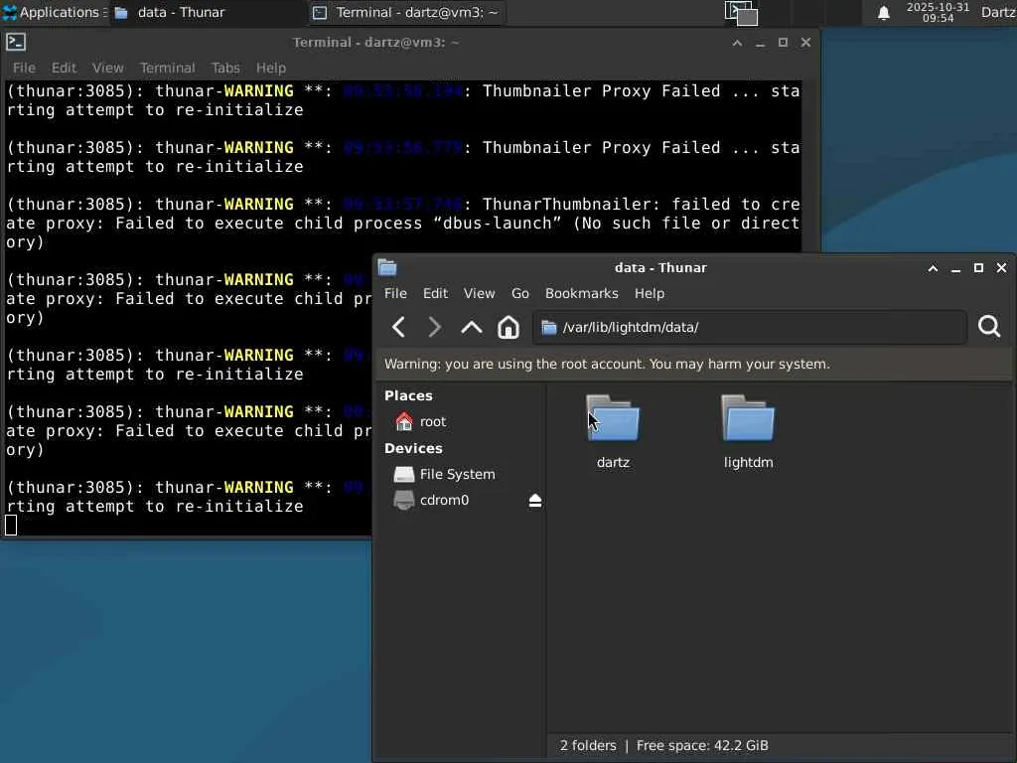
Task: Click the root account warning message bar
Action: coord(694,364)
